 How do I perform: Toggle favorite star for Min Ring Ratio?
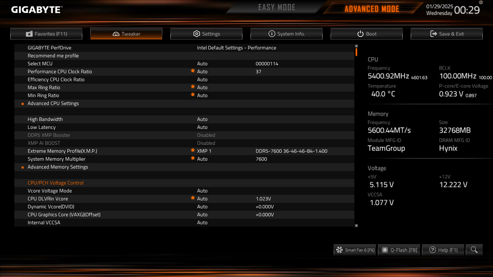pos(193,95)
